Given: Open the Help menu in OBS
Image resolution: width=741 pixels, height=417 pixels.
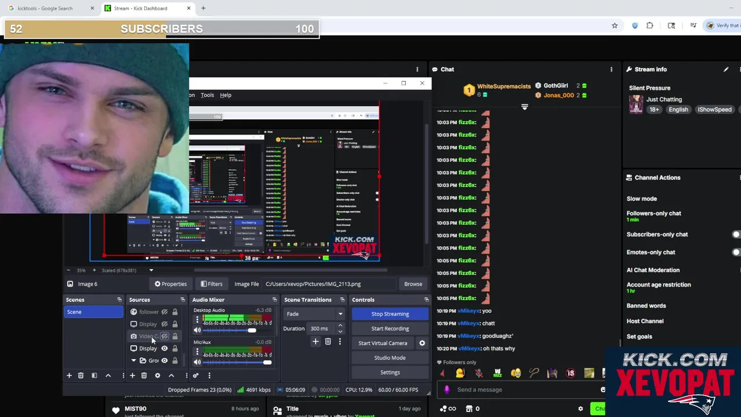Looking at the screenshot, I should pos(225,95).
